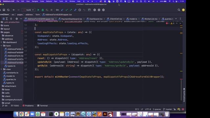Open Illustrator from the dock

[x=105, y=114]
